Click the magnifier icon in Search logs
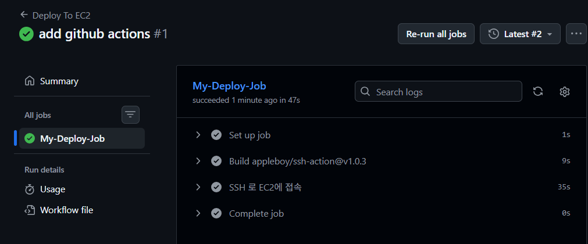This screenshot has height=244, width=588. coord(365,91)
